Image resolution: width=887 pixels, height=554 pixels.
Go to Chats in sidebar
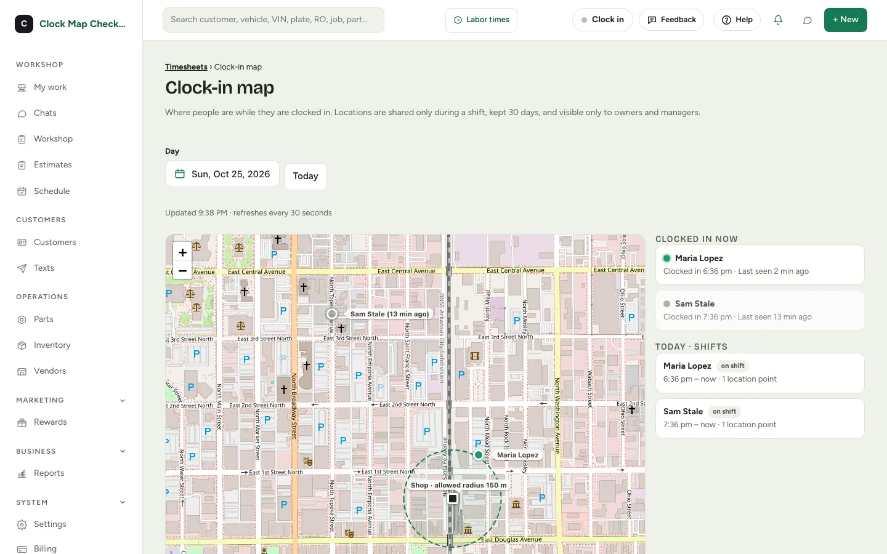point(71,113)
